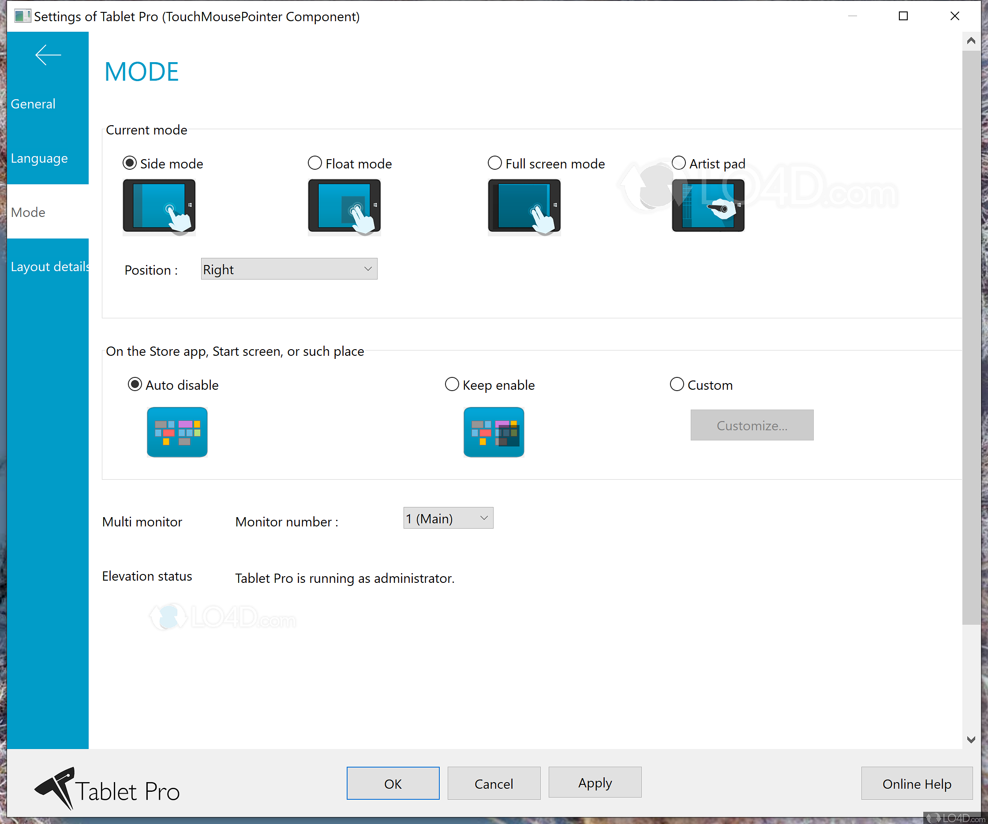Select the Custom option for Store apps
The width and height of the screenshot is (988, 824).
coord(676,384)
